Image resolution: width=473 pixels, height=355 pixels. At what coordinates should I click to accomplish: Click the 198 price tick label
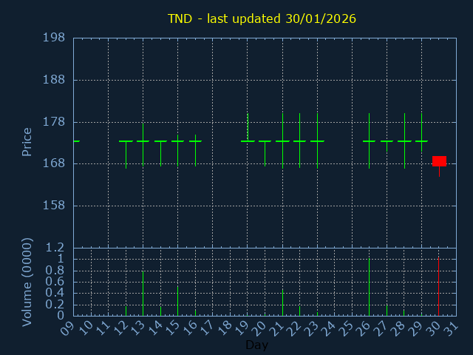pyautogui.click(x=53, y=38)
